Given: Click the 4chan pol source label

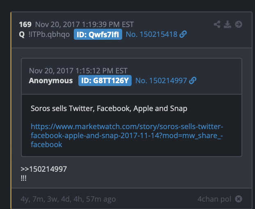Looking at the screenshot, I should (x=214, y=199).
